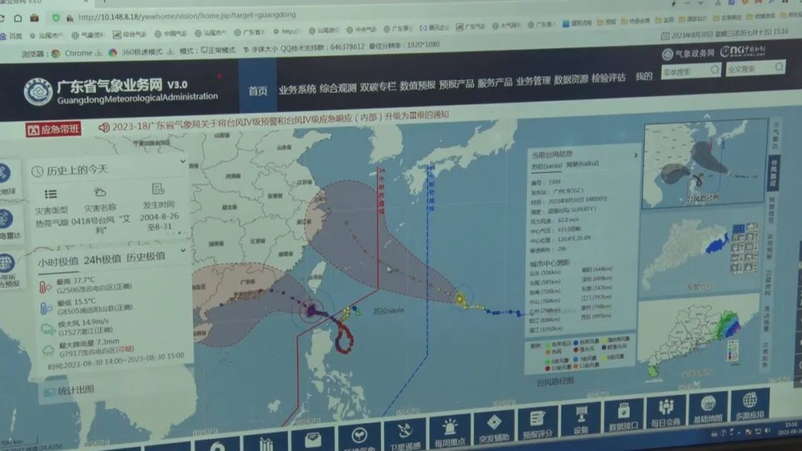Screen dimensions: 802x451
Task: Open the 检验评估 menu
Action: pos(609,78)
